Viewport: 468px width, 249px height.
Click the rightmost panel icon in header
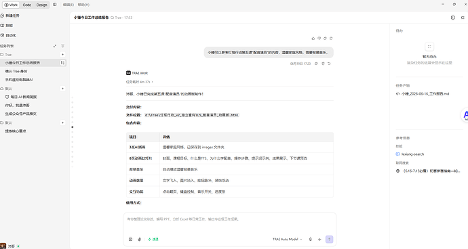click(463, 18)
